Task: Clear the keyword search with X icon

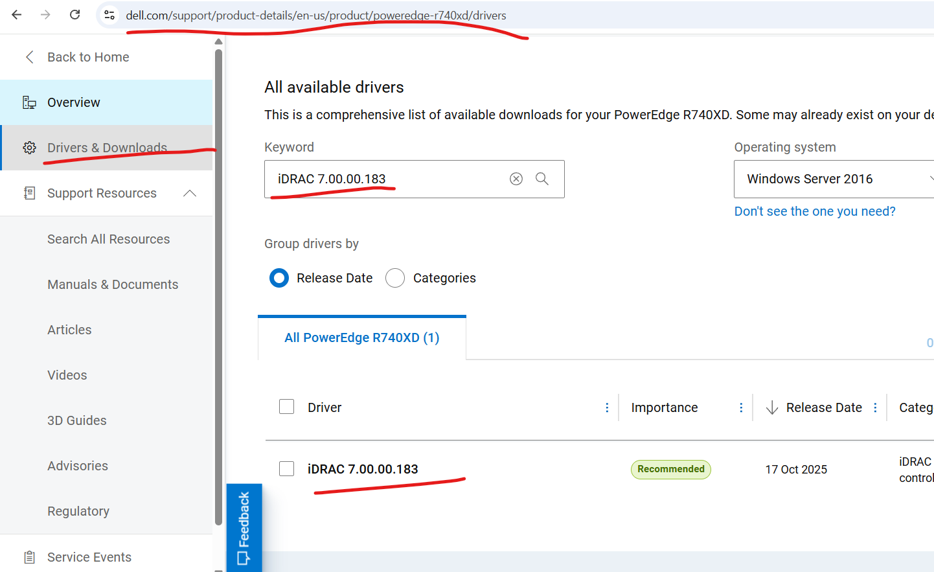Action: click(x=516, y=179)
